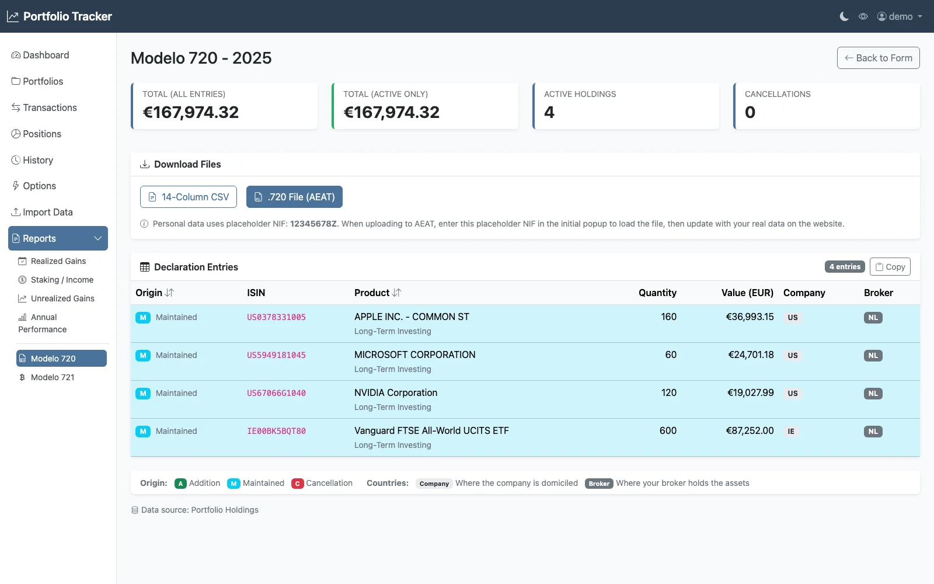
Task: Download the 14-Column CSV file
Action: pyautogui.click(x=189, y=197)
